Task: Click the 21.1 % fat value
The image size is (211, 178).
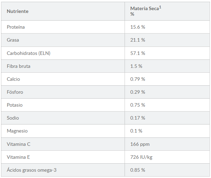Action: point(138,40)
